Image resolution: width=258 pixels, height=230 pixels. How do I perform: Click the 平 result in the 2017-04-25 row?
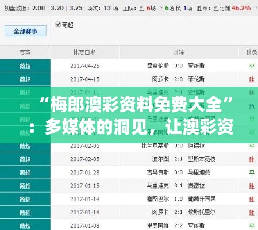click(252, 66)
